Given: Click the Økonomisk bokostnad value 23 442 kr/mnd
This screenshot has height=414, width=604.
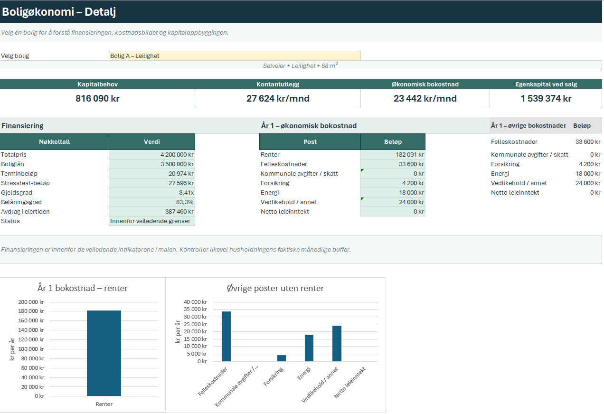Looking at the screenshot, I should [x=425, y=99].
